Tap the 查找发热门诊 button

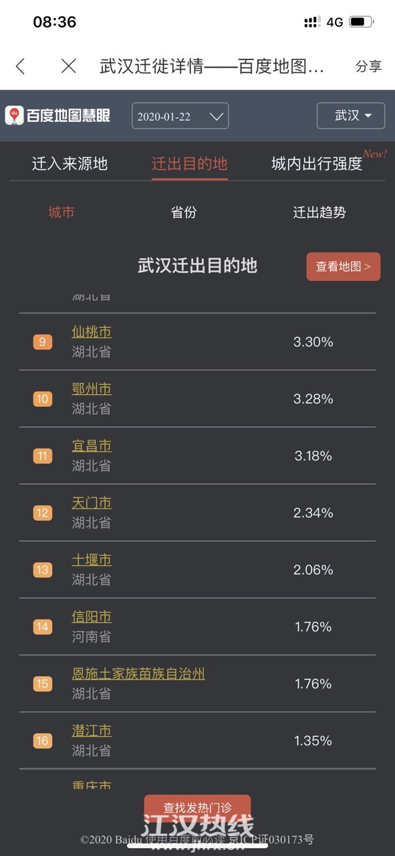[197, 808]
